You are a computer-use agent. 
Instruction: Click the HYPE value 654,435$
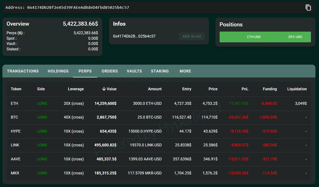(108, 131)
